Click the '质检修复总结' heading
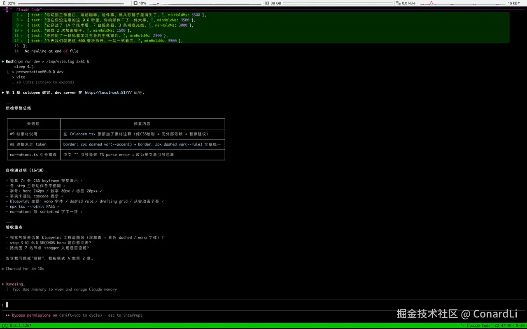 click(x=18, y=108)
